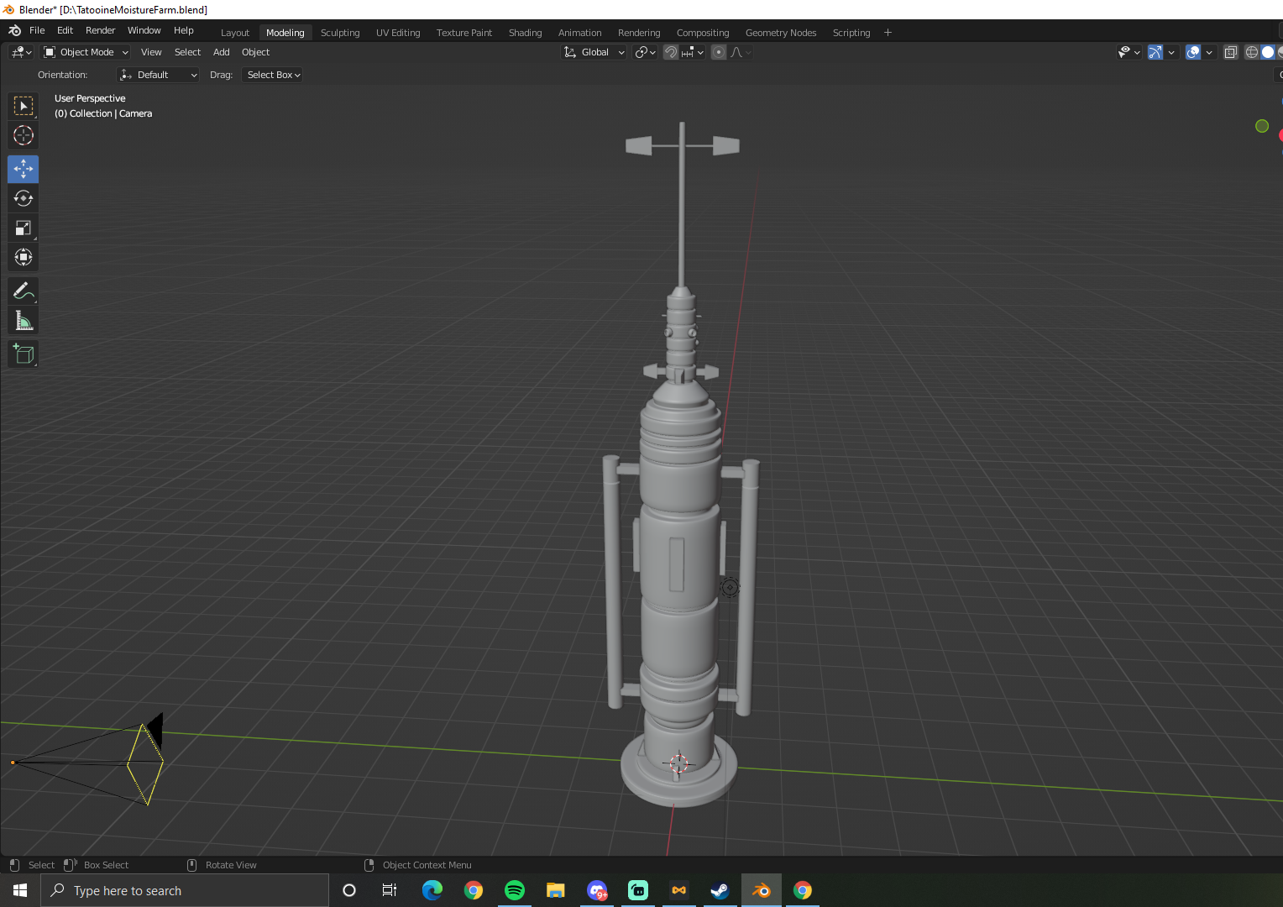Viewport: 1283px width, 907px height.
Task: Choose the Measure tool
Action: [x=24, y=321]
